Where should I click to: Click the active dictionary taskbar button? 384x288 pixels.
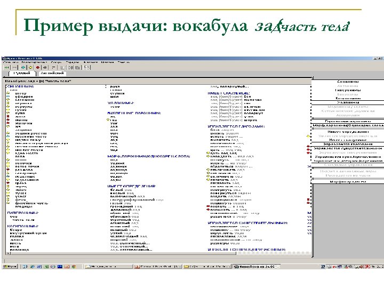click(x=255, y=267)
